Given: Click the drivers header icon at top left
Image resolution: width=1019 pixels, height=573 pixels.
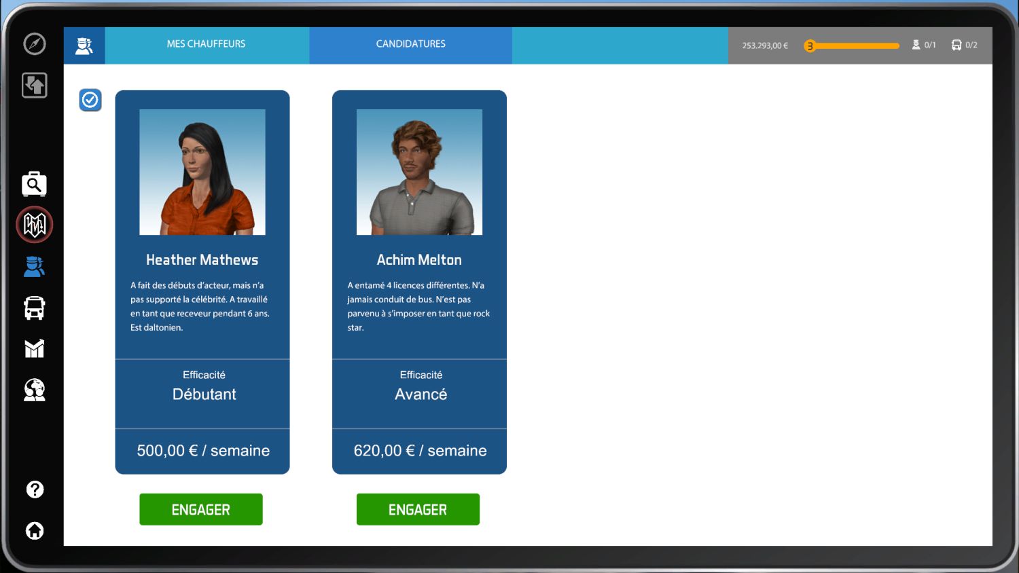Looking at the screenshot, I should (x=84, y=45).
